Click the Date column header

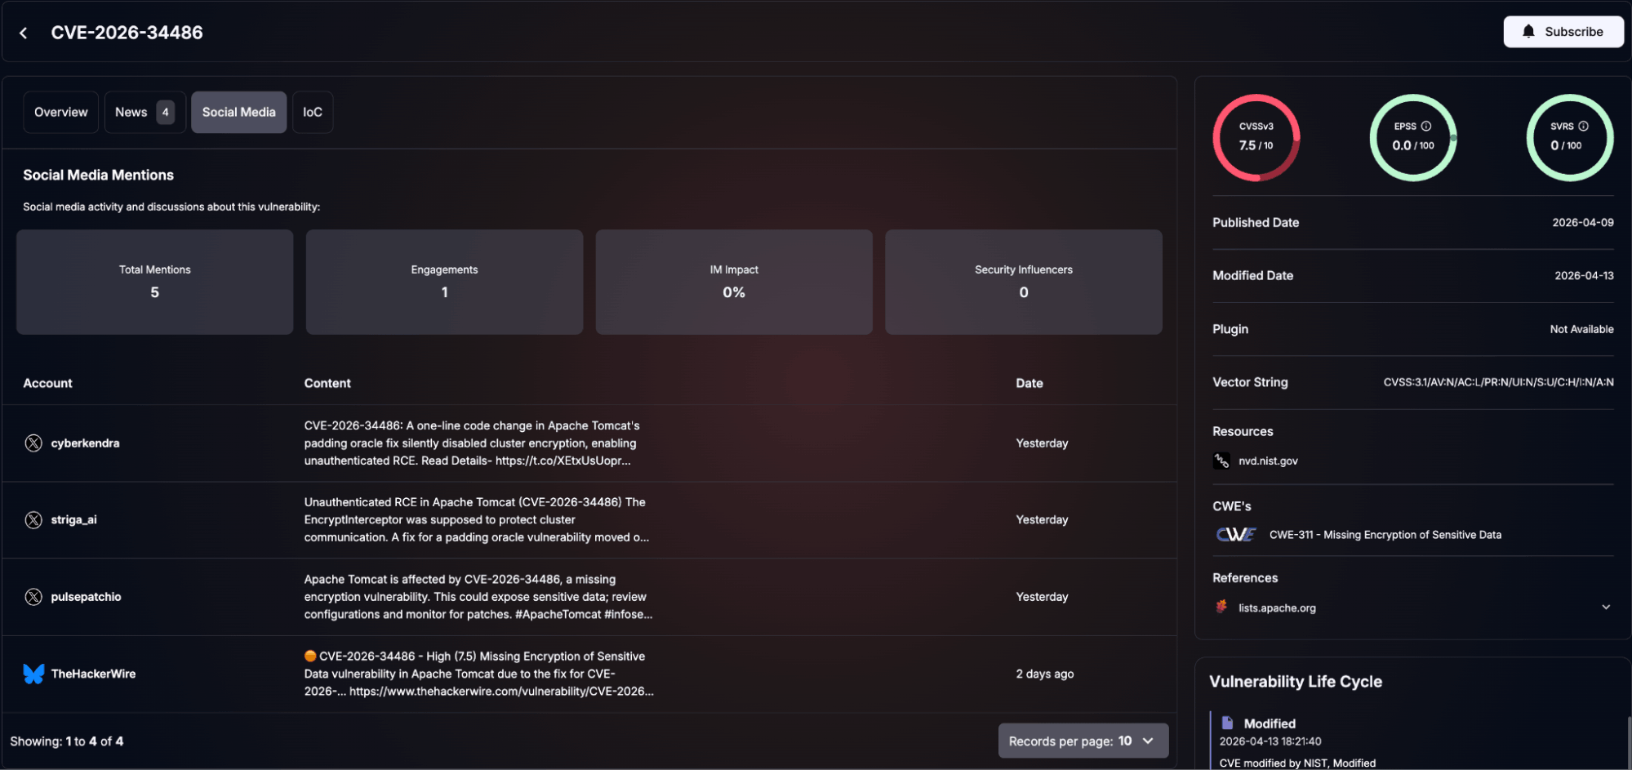1029,383
